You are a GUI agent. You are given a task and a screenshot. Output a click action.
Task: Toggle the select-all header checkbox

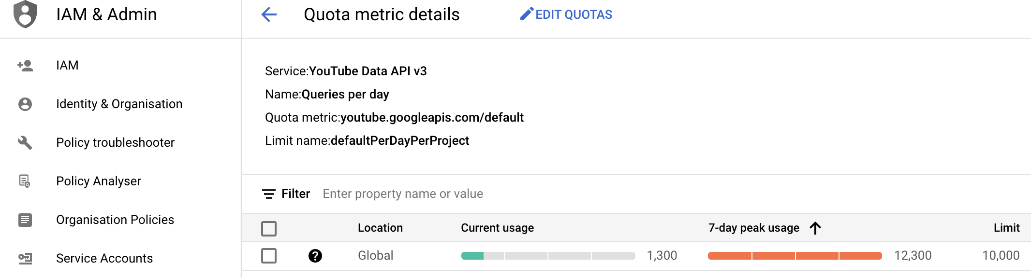pyautogui.click(x=269, y=228)
